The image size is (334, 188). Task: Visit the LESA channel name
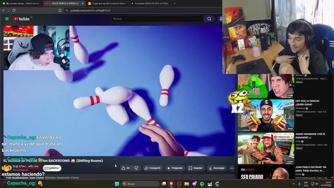(x=298, y=142)
